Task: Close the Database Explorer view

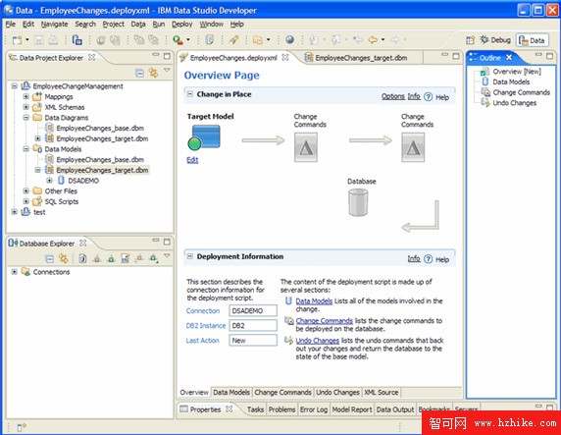Action: tap(83, 243)
